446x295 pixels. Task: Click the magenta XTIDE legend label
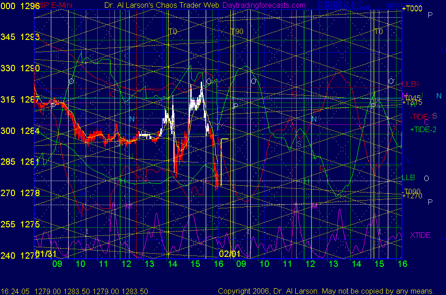420,235
